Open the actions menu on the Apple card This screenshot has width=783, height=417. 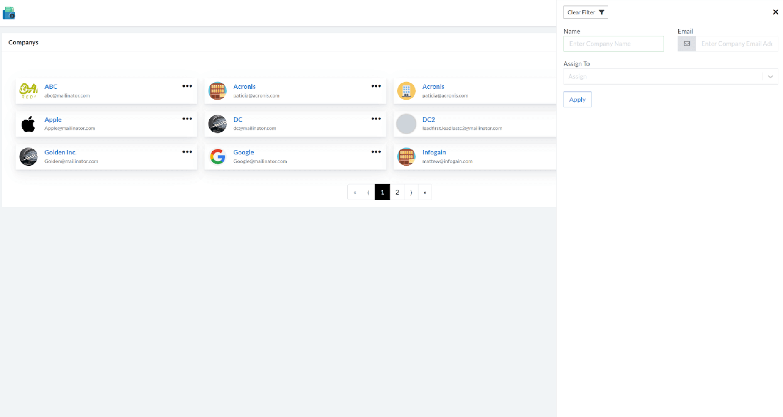coord(187,119)
